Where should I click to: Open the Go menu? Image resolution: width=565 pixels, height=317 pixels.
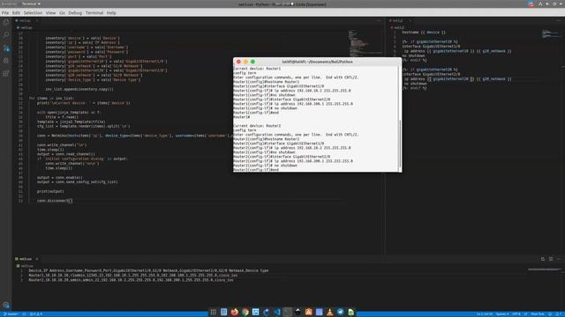[62, 12]
